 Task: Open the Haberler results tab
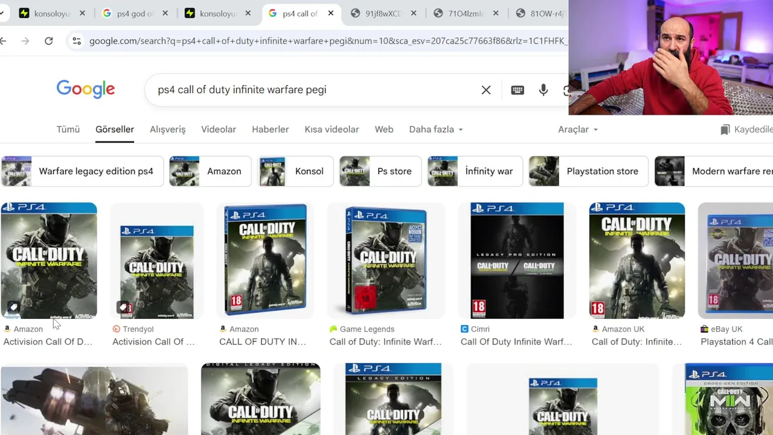[271, 129]
